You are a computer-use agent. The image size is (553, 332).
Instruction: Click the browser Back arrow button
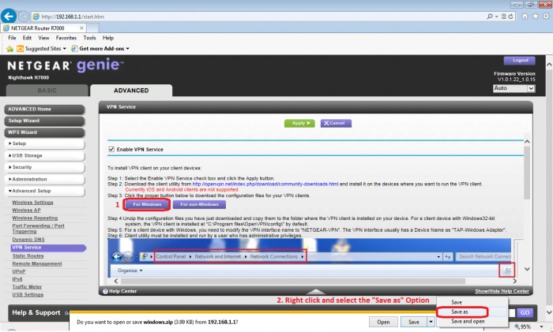point(9,17)
